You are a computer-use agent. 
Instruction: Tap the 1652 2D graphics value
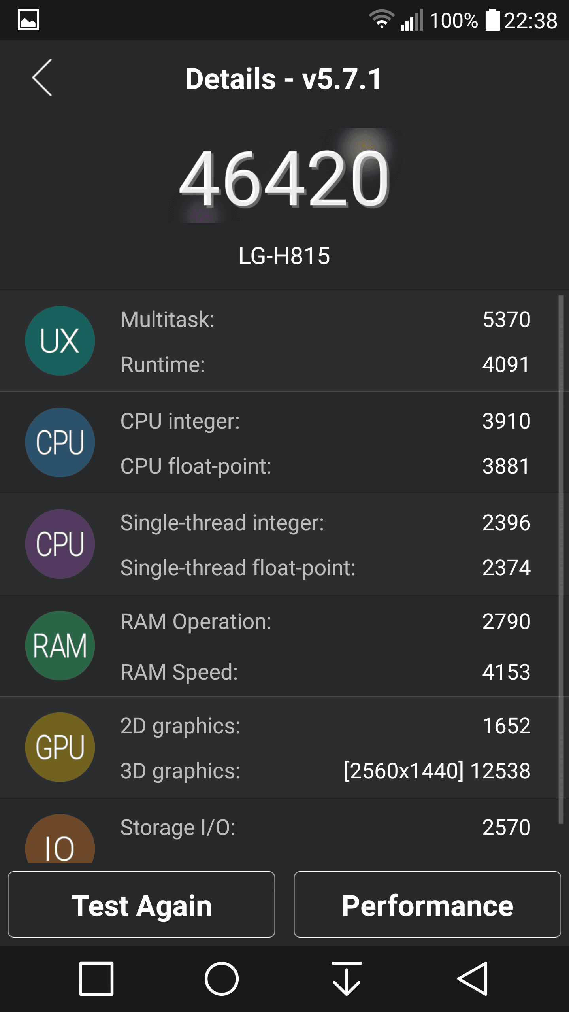[507, 726]
